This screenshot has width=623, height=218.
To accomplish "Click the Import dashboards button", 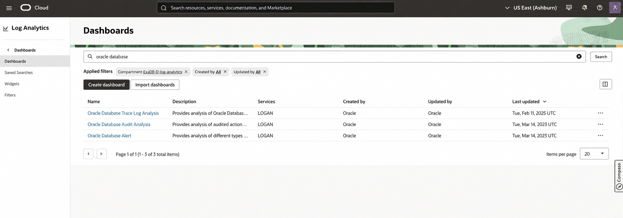I will click(x=155, y=85).
